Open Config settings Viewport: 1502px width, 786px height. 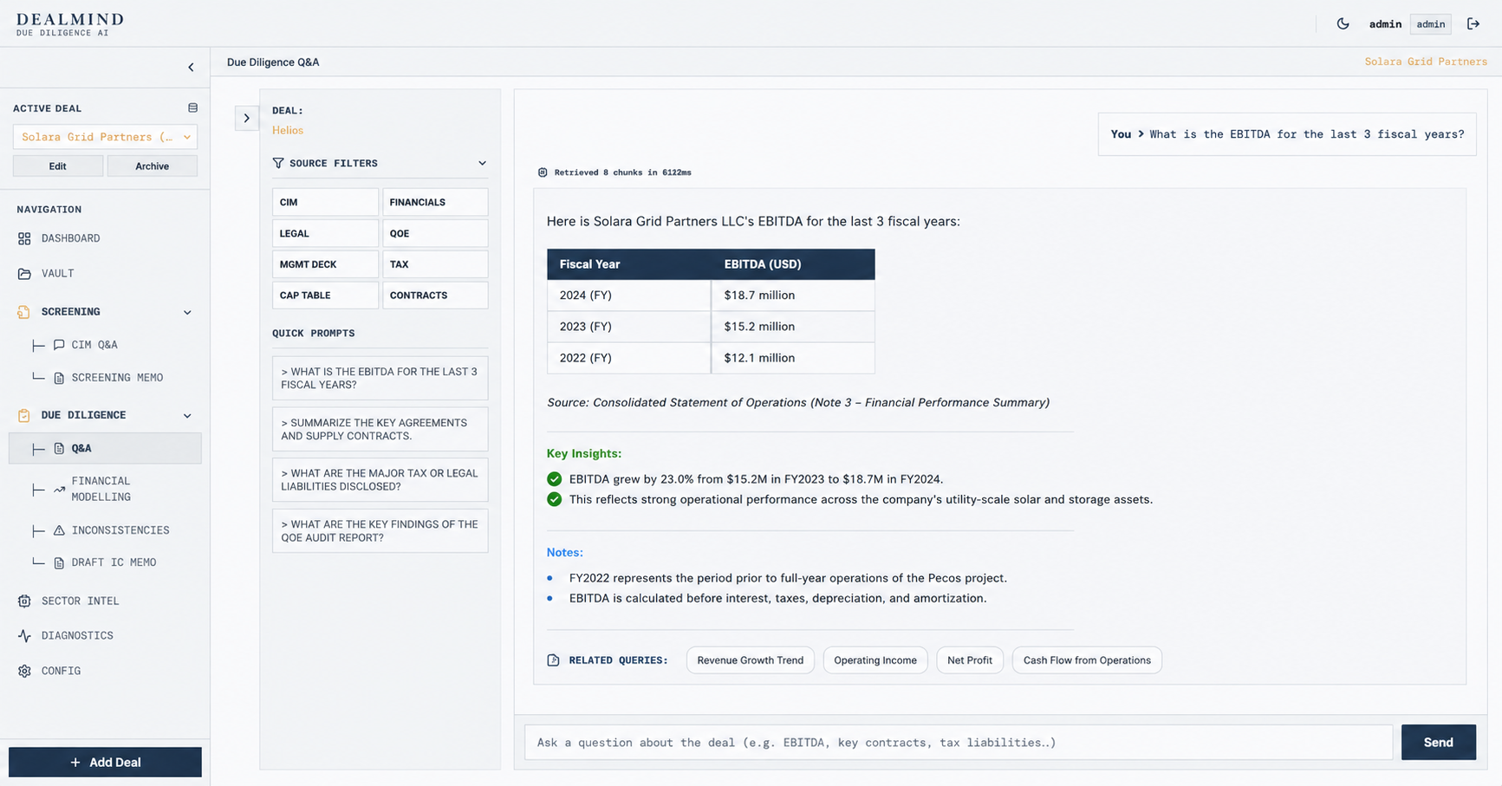(x=61, y=672)
